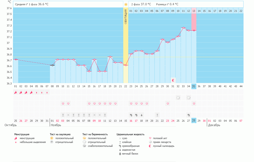Click the highlighted cycle day 35 cell

(x=194, y=86)
